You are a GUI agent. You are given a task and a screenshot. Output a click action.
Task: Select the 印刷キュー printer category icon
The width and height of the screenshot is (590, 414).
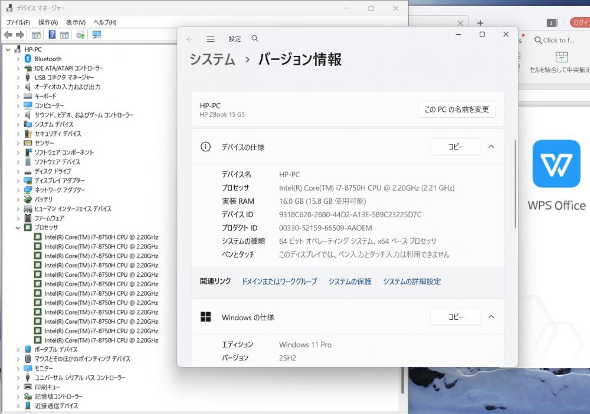click(28, 386)
